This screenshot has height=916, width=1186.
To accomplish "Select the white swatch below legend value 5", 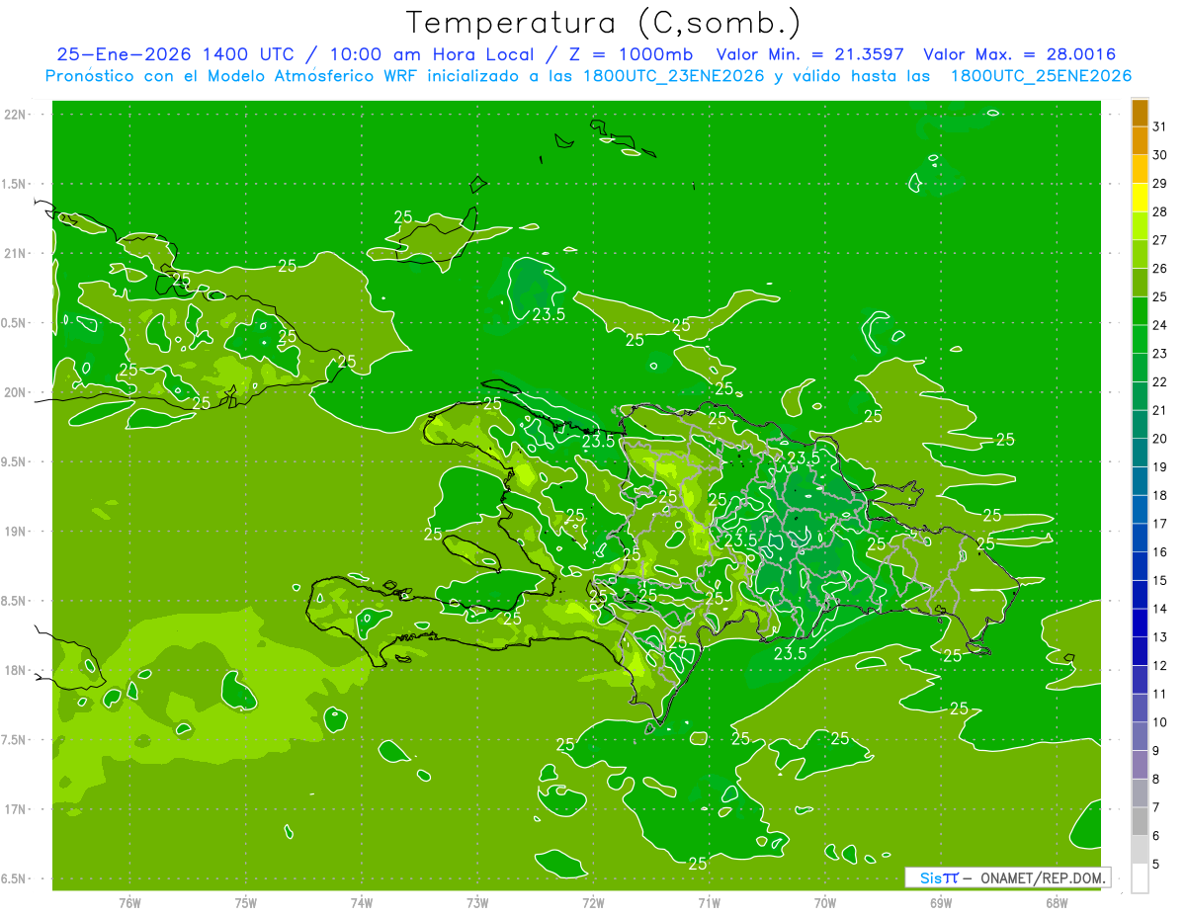I will (x=1140, y=879).
